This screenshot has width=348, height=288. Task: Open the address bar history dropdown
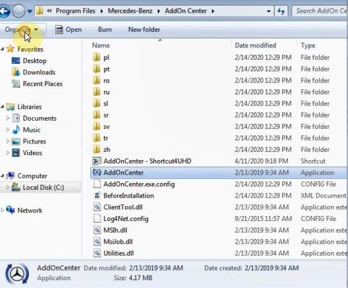click(x=269, y=11)
